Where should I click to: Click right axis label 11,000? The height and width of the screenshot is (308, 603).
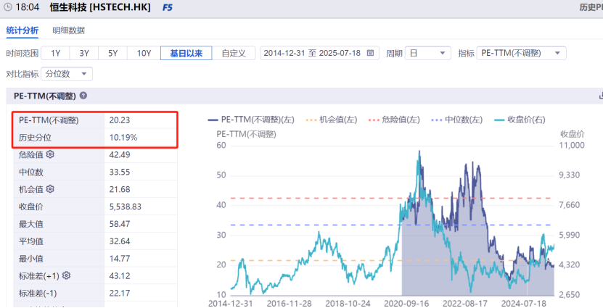572,145
